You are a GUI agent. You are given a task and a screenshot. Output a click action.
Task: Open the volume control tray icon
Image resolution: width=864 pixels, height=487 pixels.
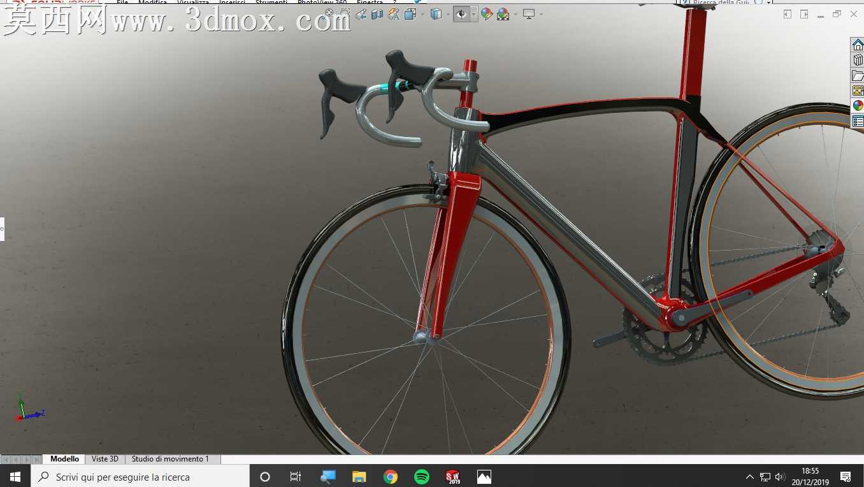781,477
